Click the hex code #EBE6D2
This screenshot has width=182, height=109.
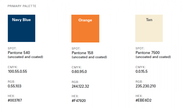coord(143,100)
